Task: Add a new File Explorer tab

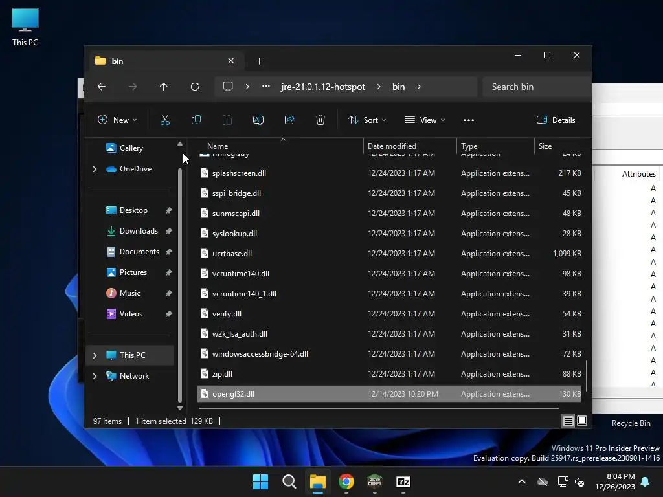Action: 259,61
